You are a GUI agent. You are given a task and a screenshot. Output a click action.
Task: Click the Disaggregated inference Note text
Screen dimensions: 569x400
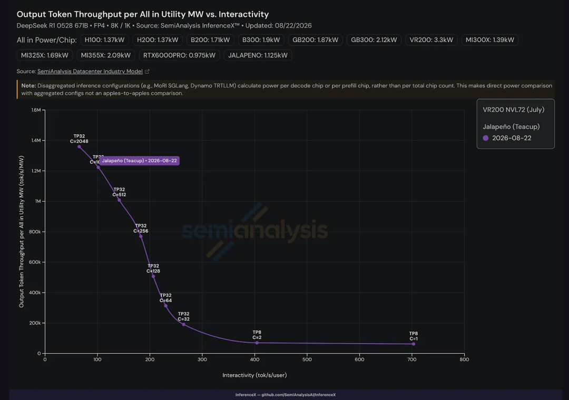[x=287, y=89]
